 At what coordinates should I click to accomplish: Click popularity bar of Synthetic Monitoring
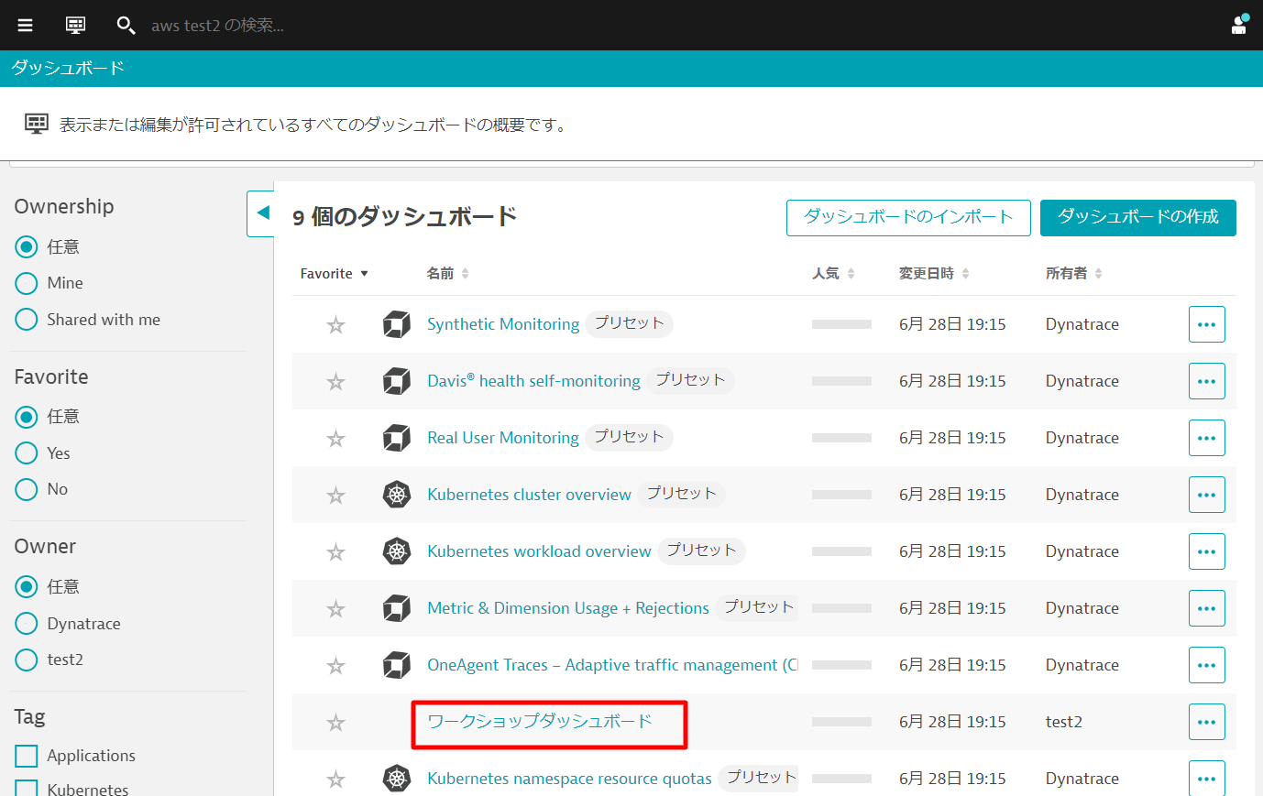[x=841, y=324]
